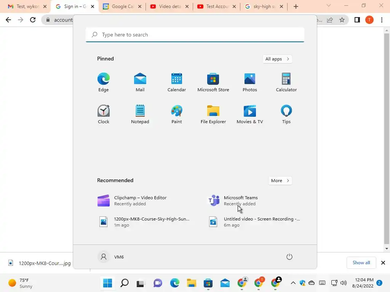390x292 pixels.
Task: Open the pinned Calendar app
Action: [177, 82]
